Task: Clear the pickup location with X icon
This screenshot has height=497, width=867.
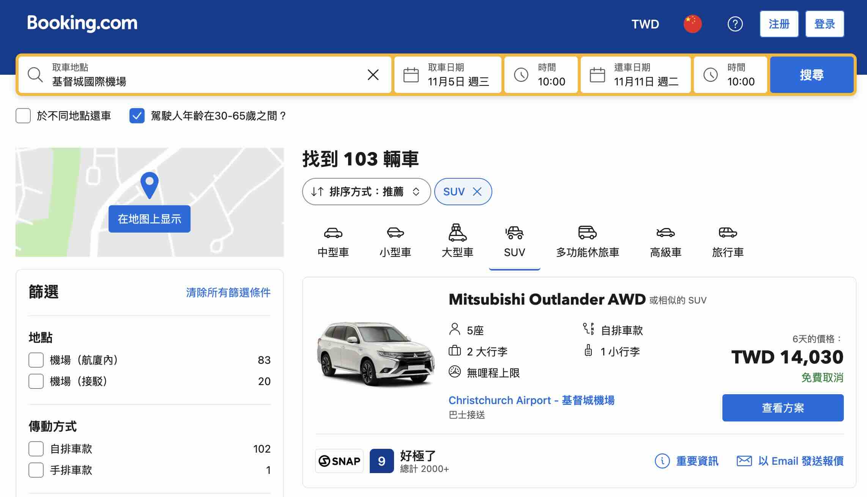Action: click(x=373, y=75)
